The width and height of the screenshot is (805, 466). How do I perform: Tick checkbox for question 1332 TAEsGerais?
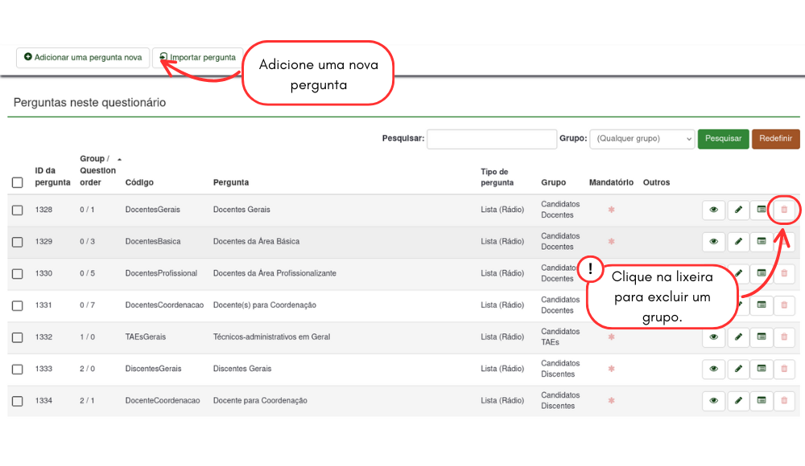pos(18,337)
